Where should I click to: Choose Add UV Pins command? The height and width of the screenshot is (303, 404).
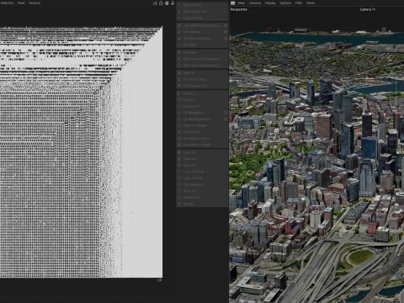pyautogui.click(x=202, y=5)
